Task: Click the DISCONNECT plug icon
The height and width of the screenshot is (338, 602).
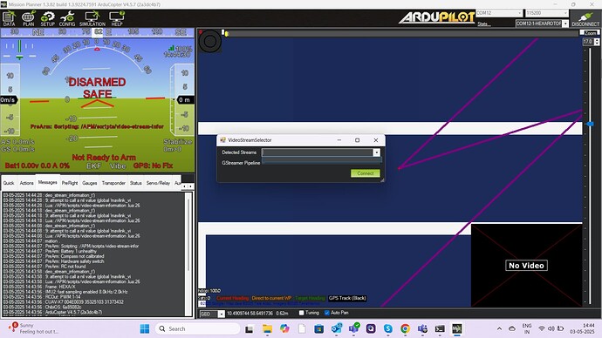Action: coord(585,18)
